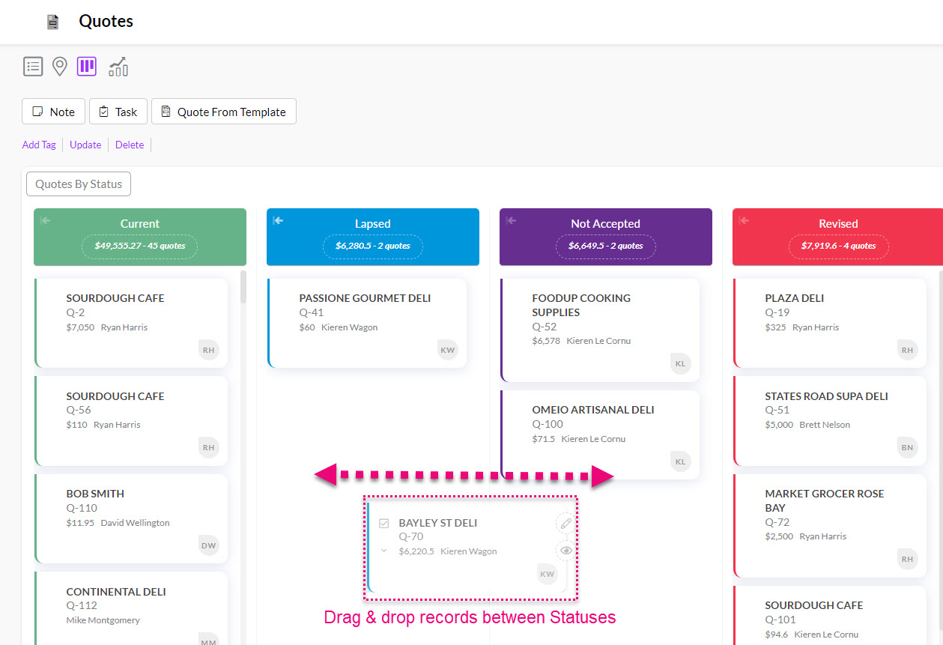Open map view via pin icon
The image size is (943, 645).
pos(60,67)
